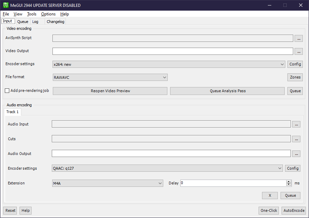Image resolution: width=309 pixels, height=218 pixels.
Task: Open the File menu
Action: (x=6, y=14)
